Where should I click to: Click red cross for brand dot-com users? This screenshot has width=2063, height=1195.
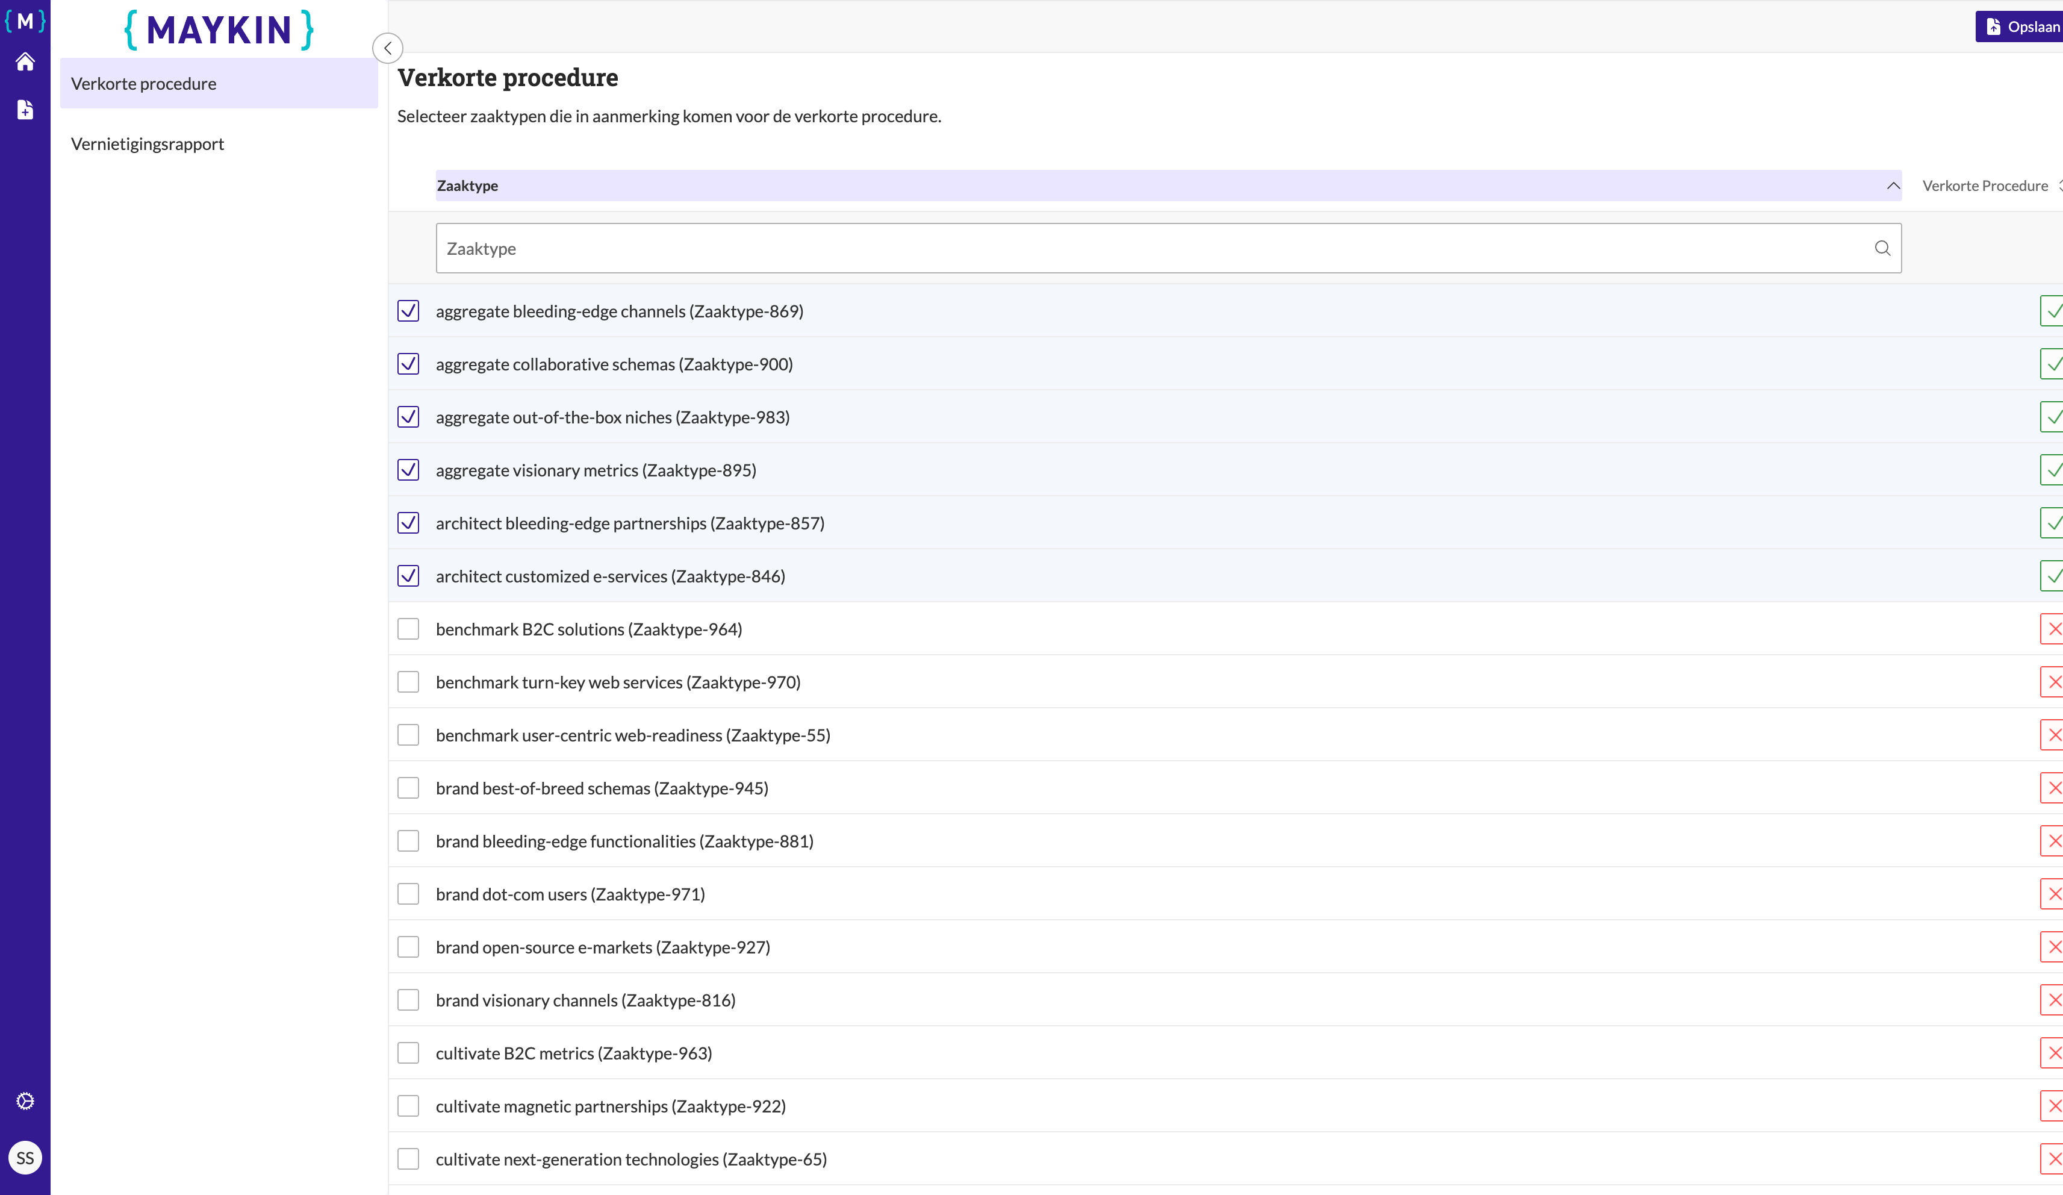(2052, 894)
